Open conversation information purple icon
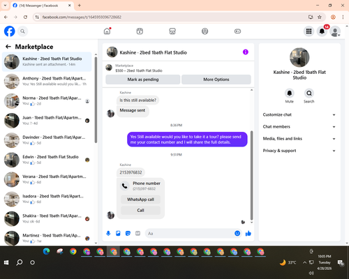 point(246,52)
